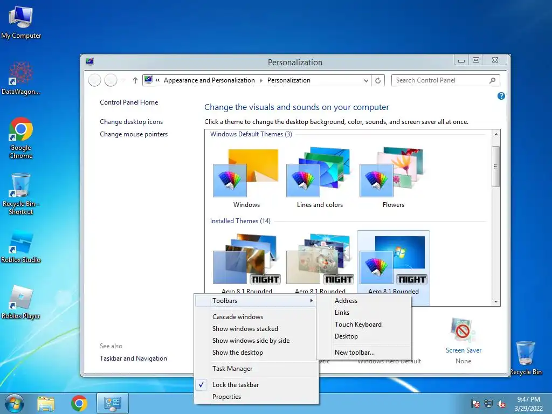Click the taskbar clock showing 9:47 PM
The image size is (552, 414).
point(528,404)
